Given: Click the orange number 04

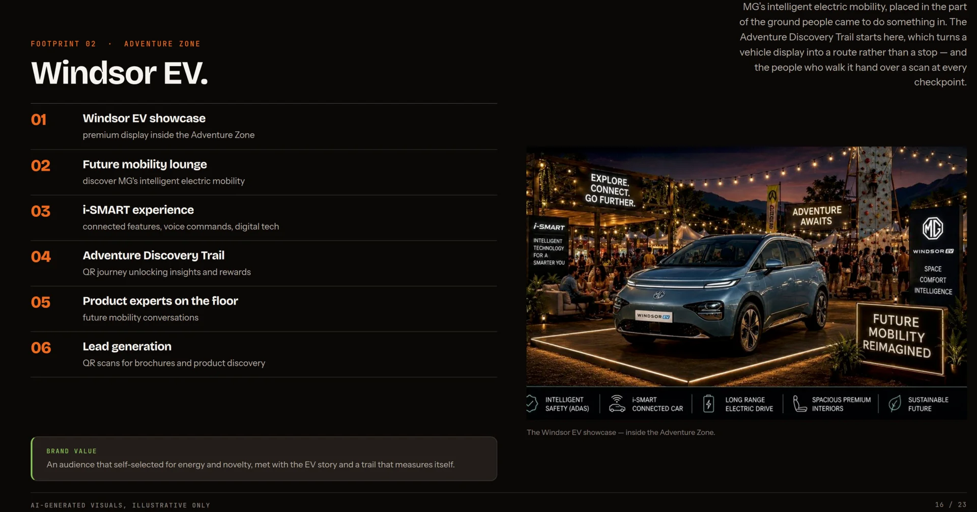Looking at the screenshot, I should click(41, 257).
